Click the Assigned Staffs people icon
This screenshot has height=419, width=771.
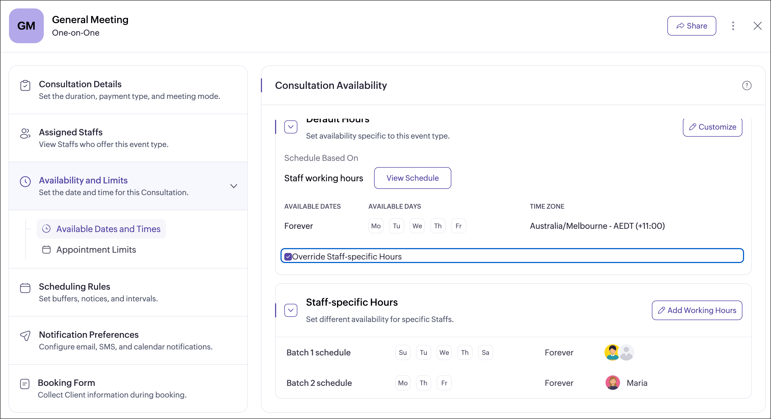(25, 134)
